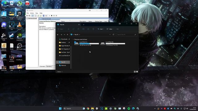Image resolution: width=198 pixels, height=111 pixels.
Task: Click the Search This PC field
Action: click(127, 35)
